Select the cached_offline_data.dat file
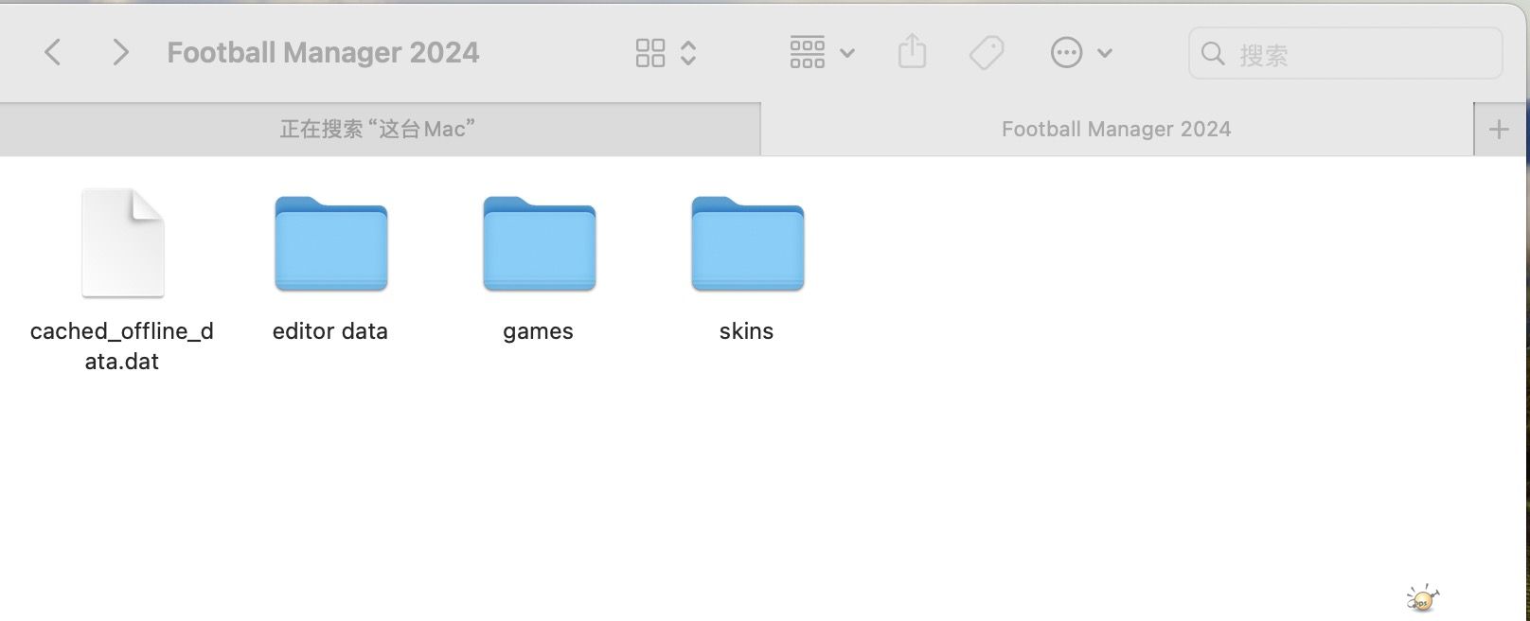The image size is (1530, 621). pos(123,243)
